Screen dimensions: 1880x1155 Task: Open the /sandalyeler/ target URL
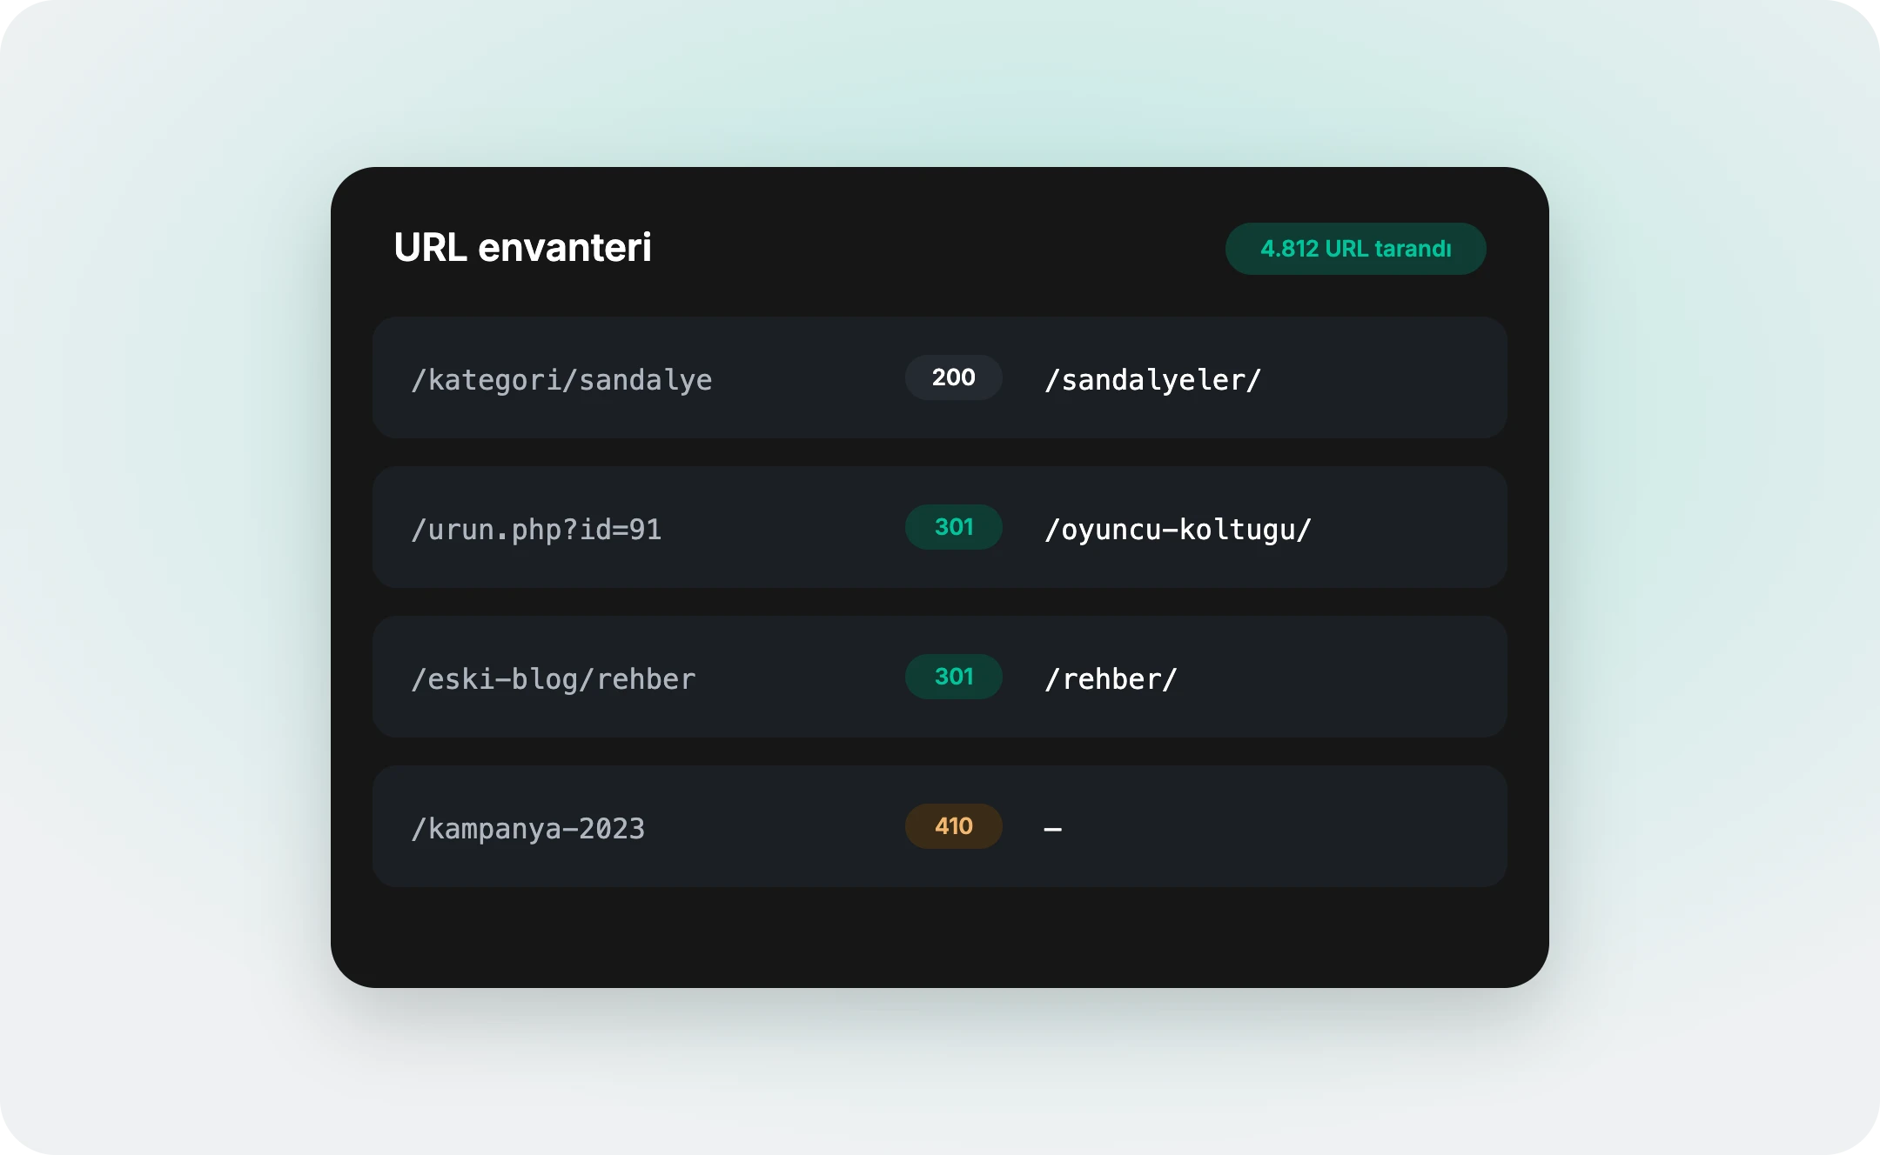click(x=1152, y=380)
